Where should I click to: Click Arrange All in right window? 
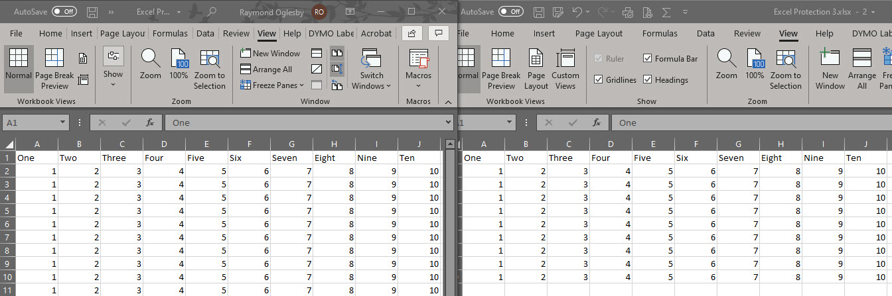pyautogui.click(x=861, y=69)
